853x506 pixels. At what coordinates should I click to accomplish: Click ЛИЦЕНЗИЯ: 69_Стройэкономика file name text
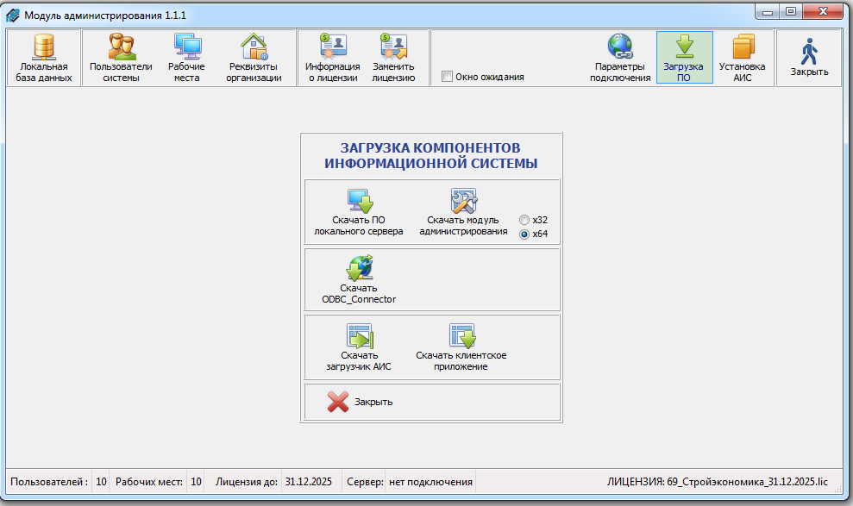coord(718,482)
